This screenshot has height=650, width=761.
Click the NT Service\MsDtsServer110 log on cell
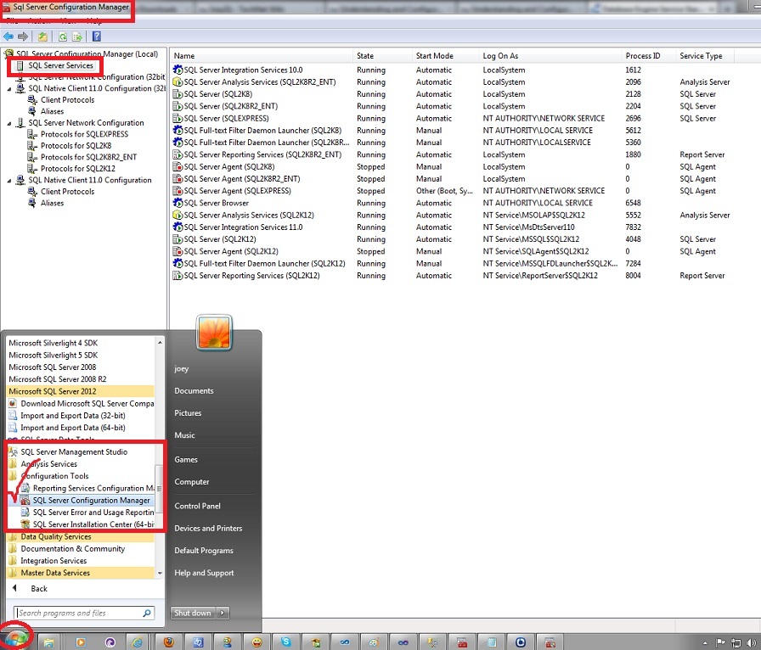click(528, 227)
